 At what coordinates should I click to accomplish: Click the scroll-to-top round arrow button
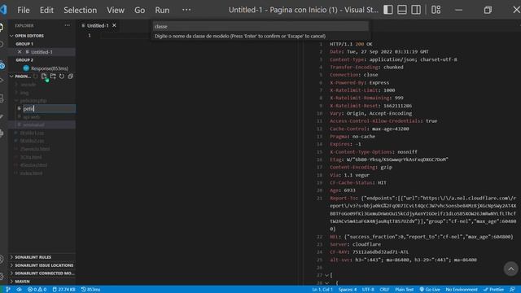coord(510,269)
